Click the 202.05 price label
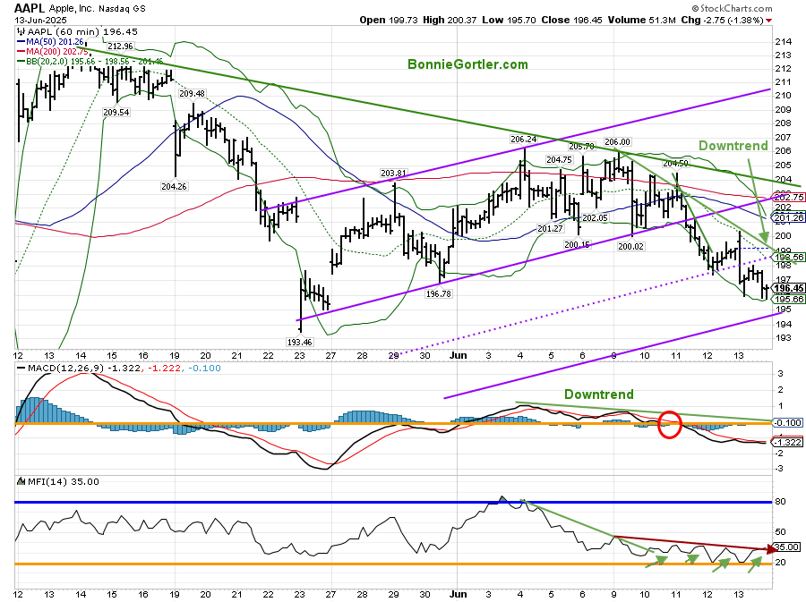 [x=595, y=217]
